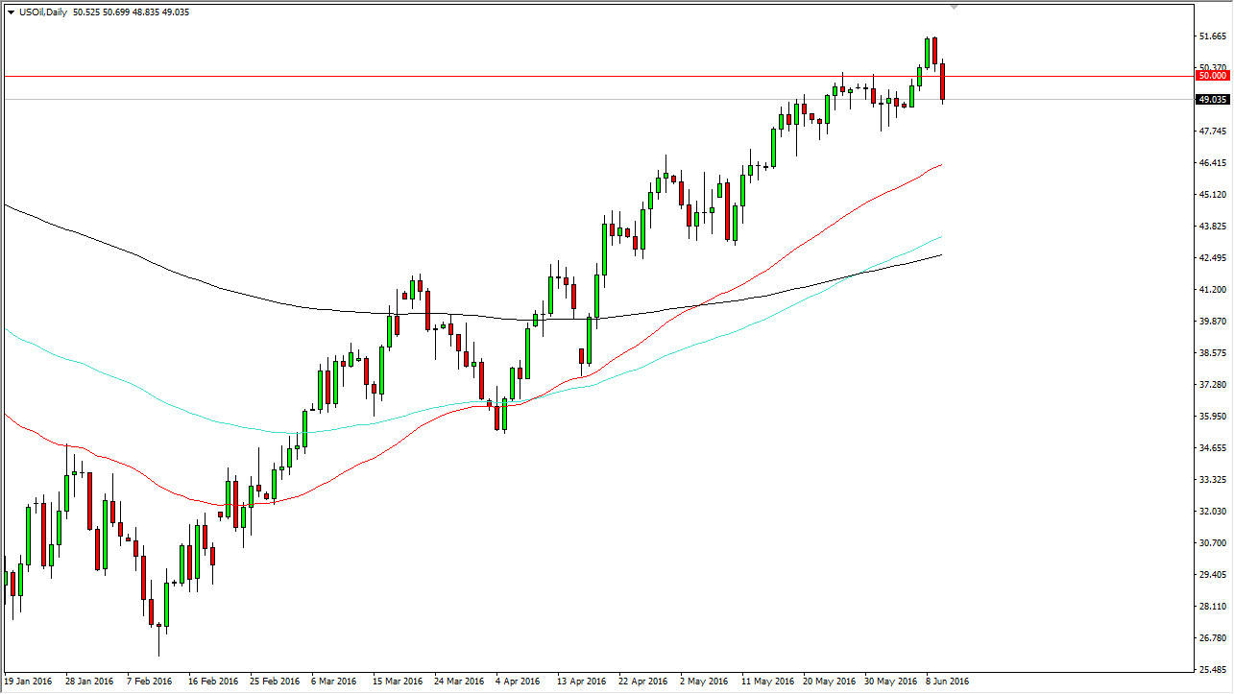This screenshot has height=694, width=1234.
Task: Click the 4 Apr 2016 date label
Action: click(x=520, y=682)
